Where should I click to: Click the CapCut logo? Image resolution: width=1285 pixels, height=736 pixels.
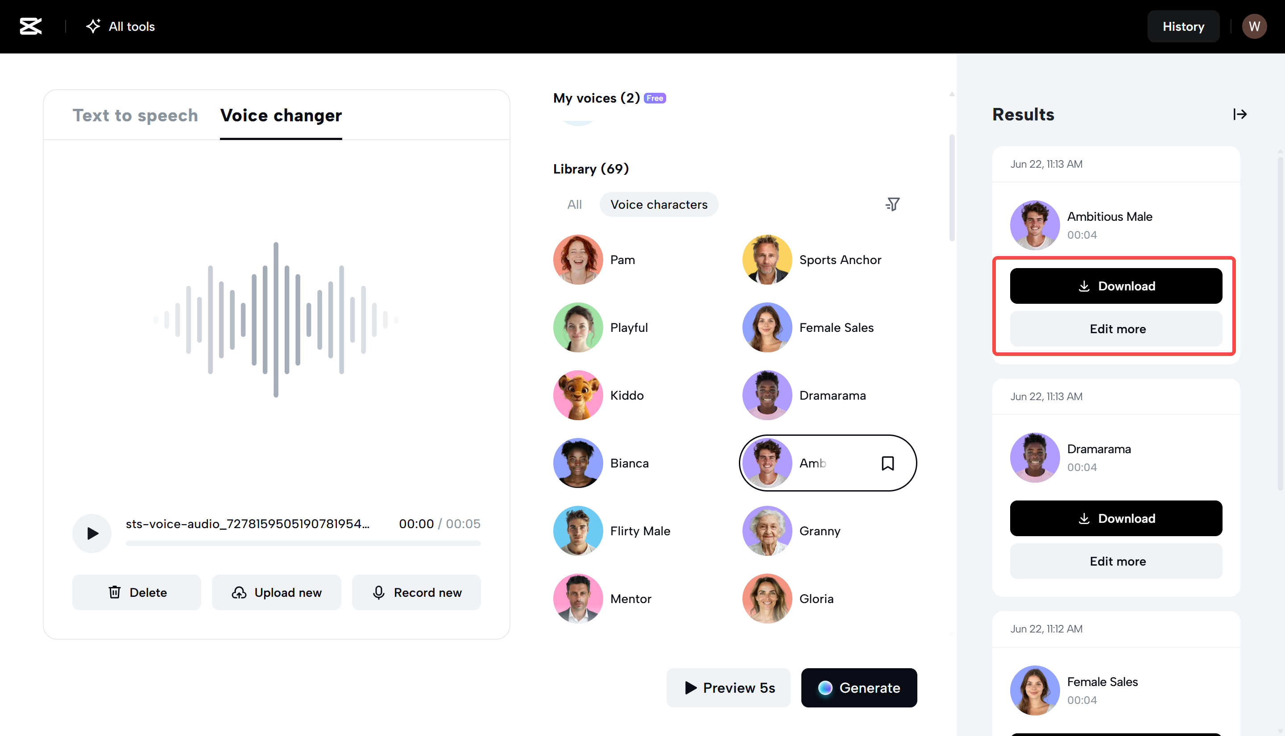[x=30, y=26]
